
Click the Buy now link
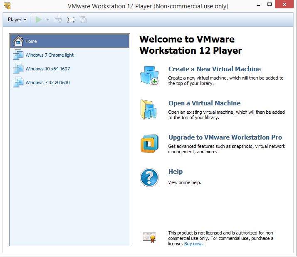coord(194,244)
